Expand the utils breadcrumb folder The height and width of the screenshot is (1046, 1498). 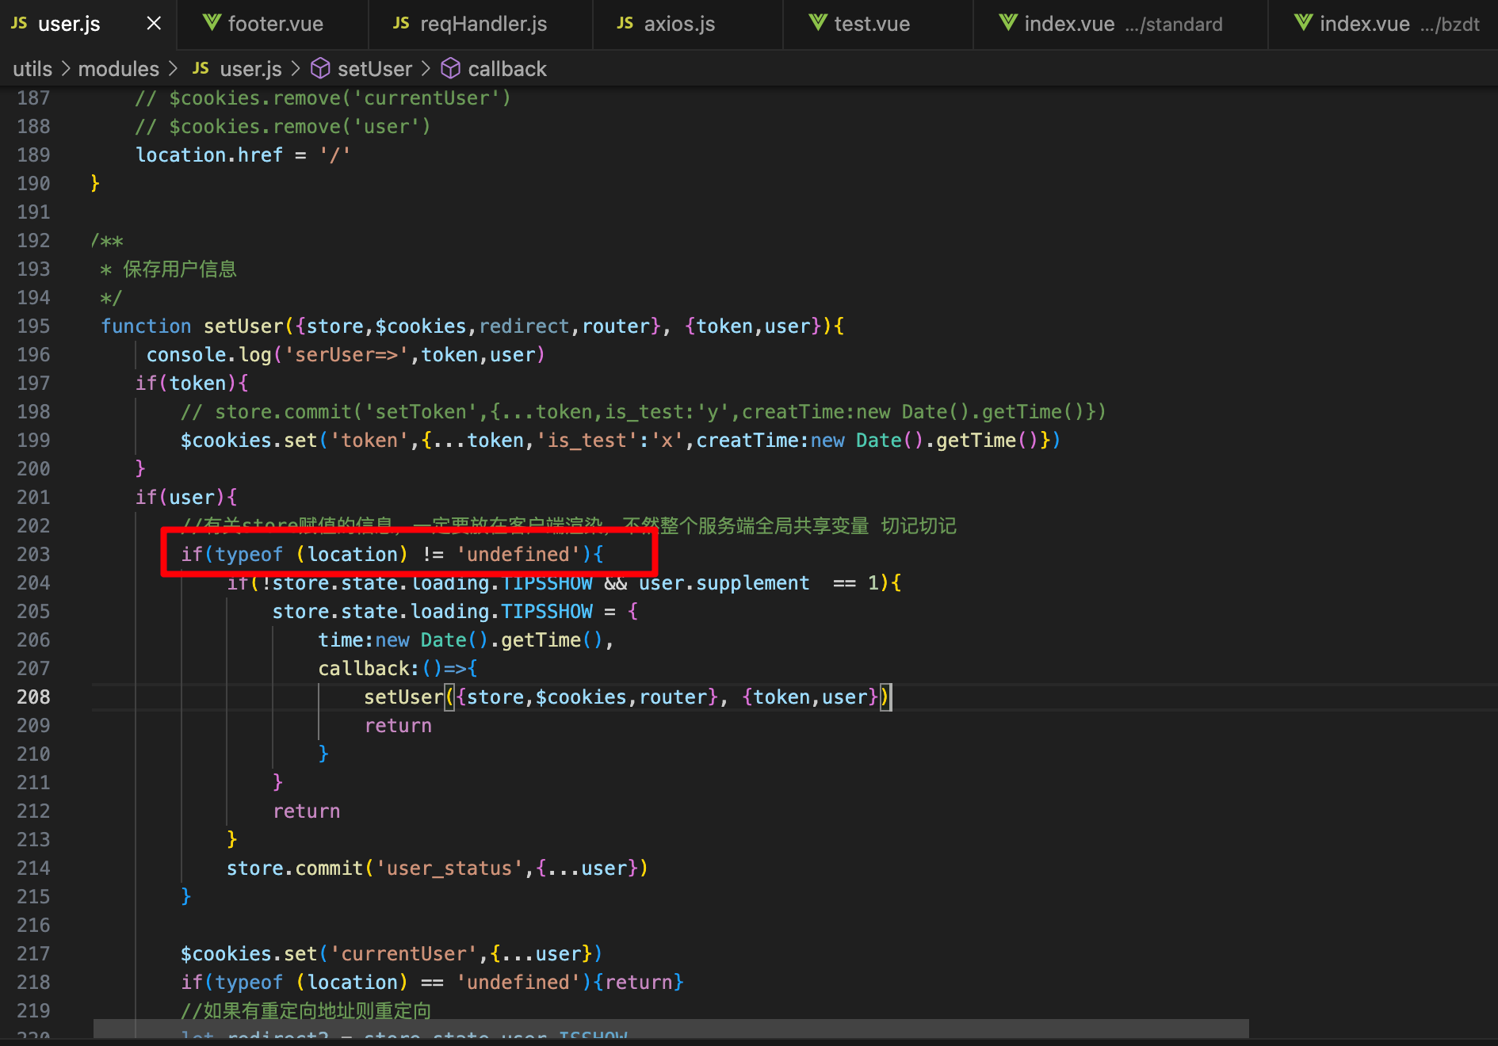[32, 69]
